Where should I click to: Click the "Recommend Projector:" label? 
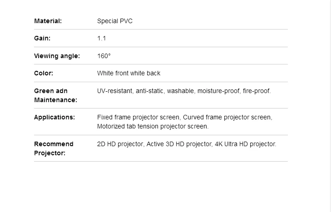[54, 148]
